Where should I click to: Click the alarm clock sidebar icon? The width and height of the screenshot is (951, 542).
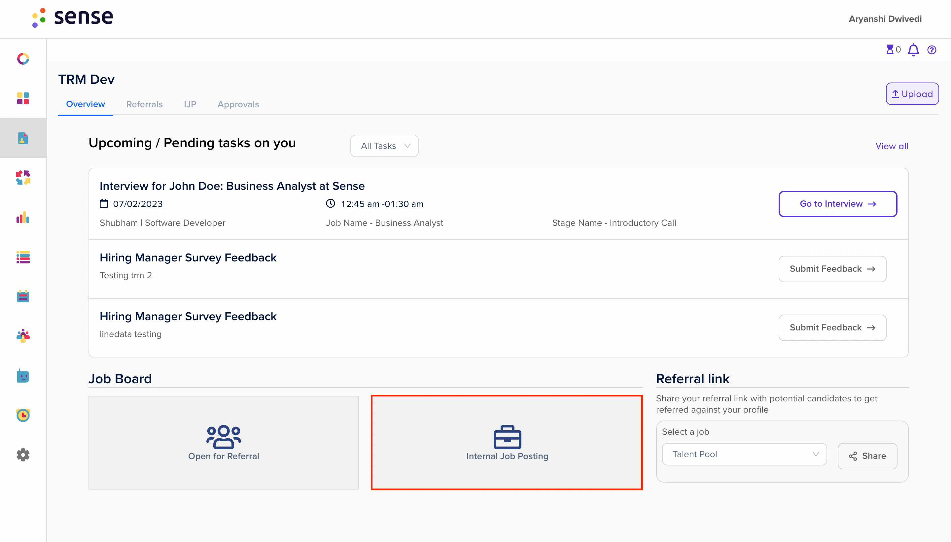coord(23,415)
